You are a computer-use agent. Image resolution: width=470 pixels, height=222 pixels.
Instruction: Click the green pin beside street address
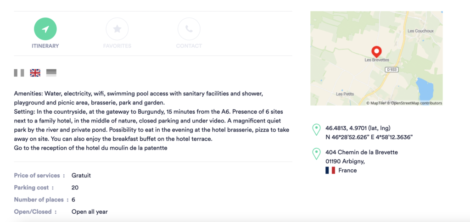click(316, 154)
